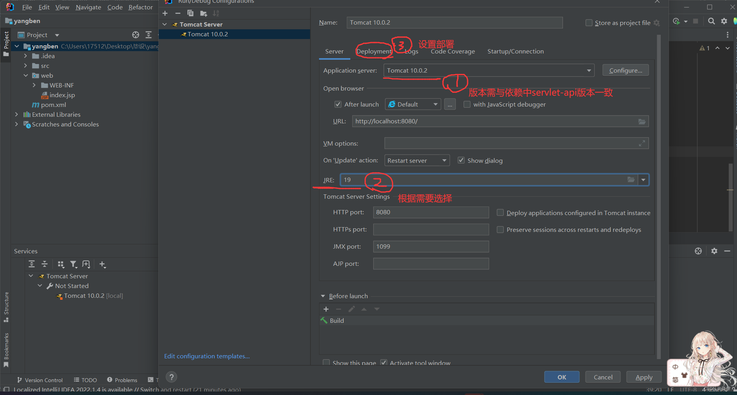Click Open in New Tab icon in Services
This screenshot has width=737, height=395.
tap(86, 264)
